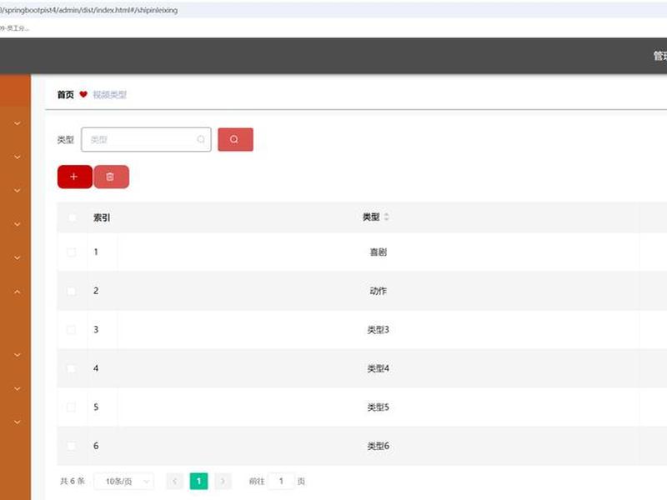Check the checkbox for row 2 动作
The image size is (667, 500).
coord(72,291)
